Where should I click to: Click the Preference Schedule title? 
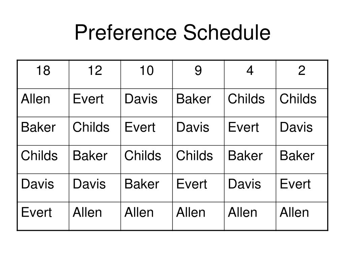pyautogui.click(x=172, y=33)
